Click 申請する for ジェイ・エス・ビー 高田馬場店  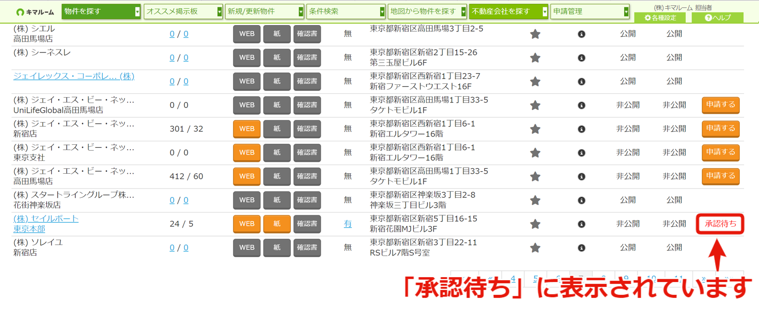coord(721,176)
